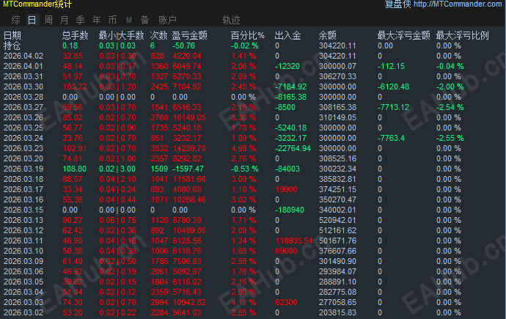This screenshot has width=506, height=319.
Task: Open the M tab
Action: tap(129, 20)
